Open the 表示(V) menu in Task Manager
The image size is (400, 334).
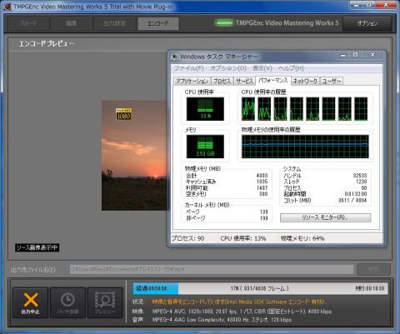[262, 68]
